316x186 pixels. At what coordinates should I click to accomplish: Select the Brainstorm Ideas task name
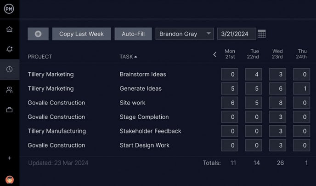(143, 74)
